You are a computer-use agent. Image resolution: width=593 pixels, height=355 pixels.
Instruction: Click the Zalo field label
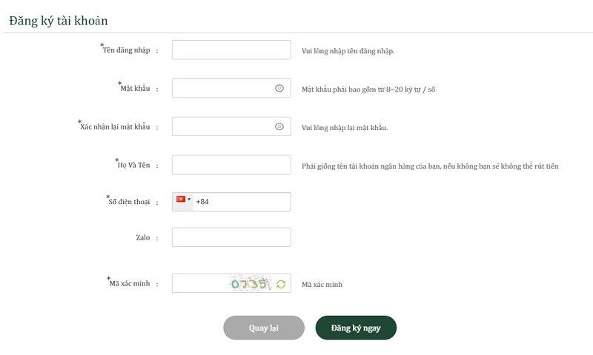(142, 237)
